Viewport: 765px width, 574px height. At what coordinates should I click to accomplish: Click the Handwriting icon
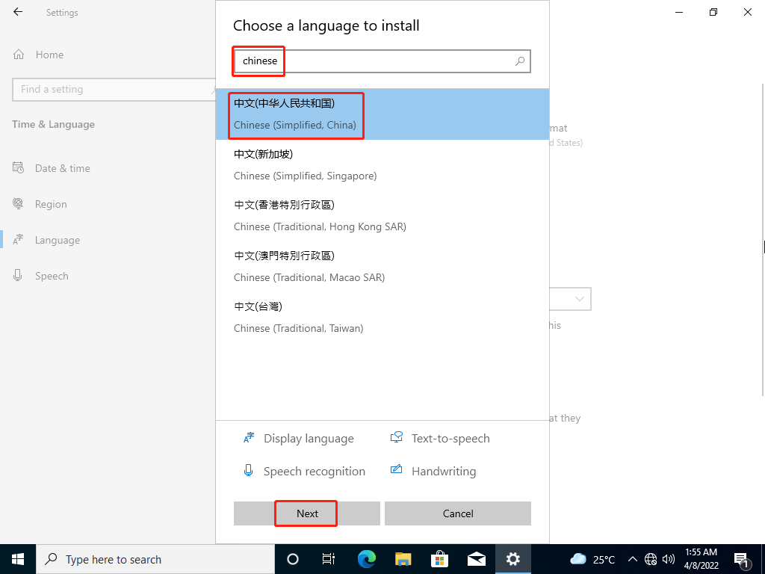[x=395, y=470]
